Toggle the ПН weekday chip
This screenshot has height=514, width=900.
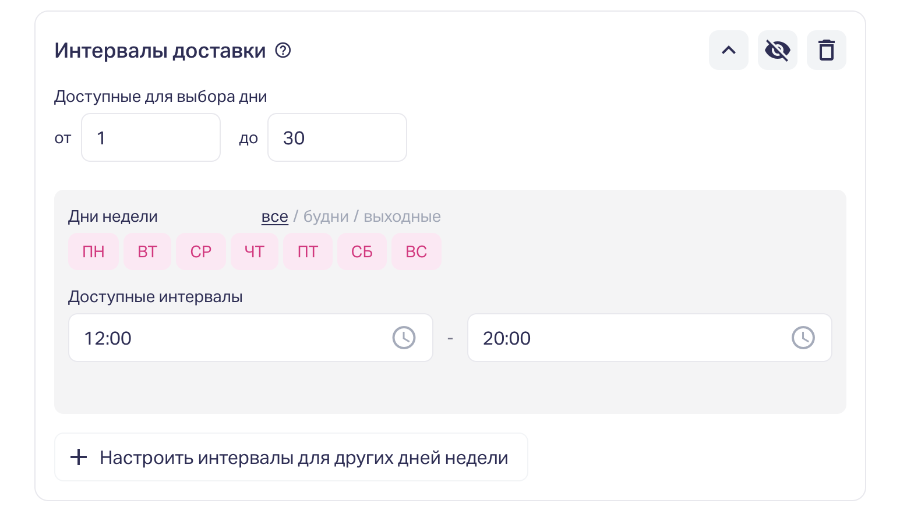93,251
